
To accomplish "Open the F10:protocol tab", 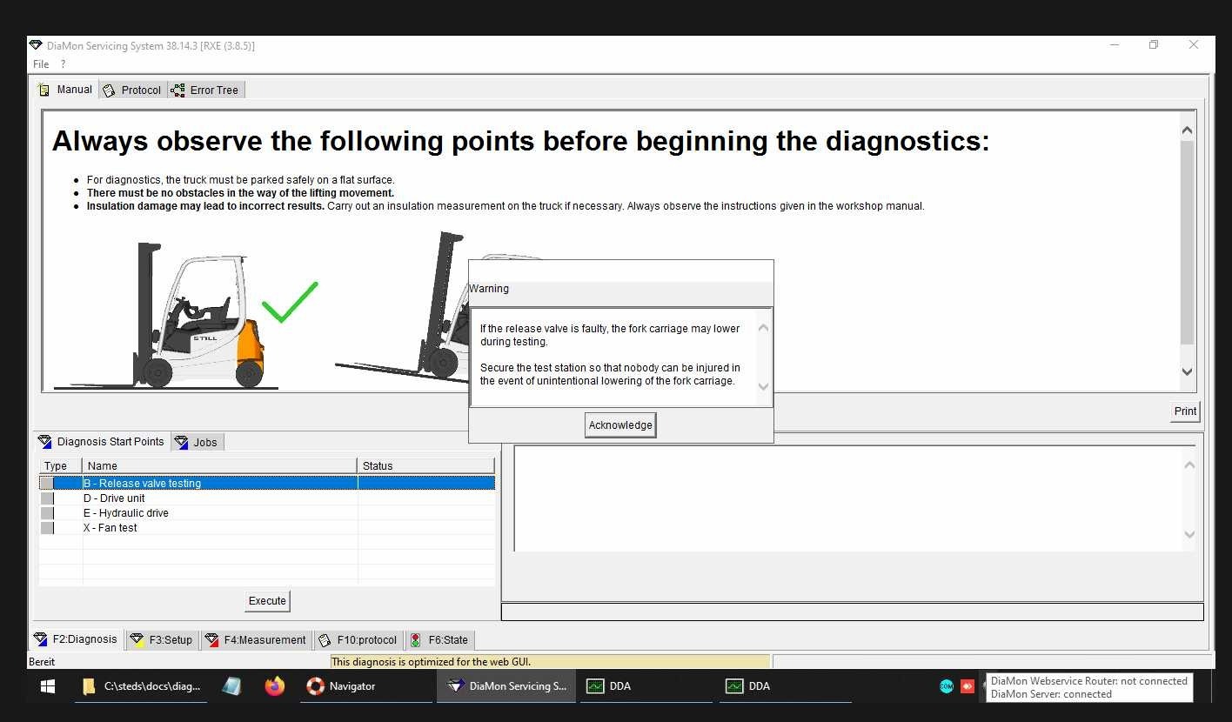I will coord(358,639).
